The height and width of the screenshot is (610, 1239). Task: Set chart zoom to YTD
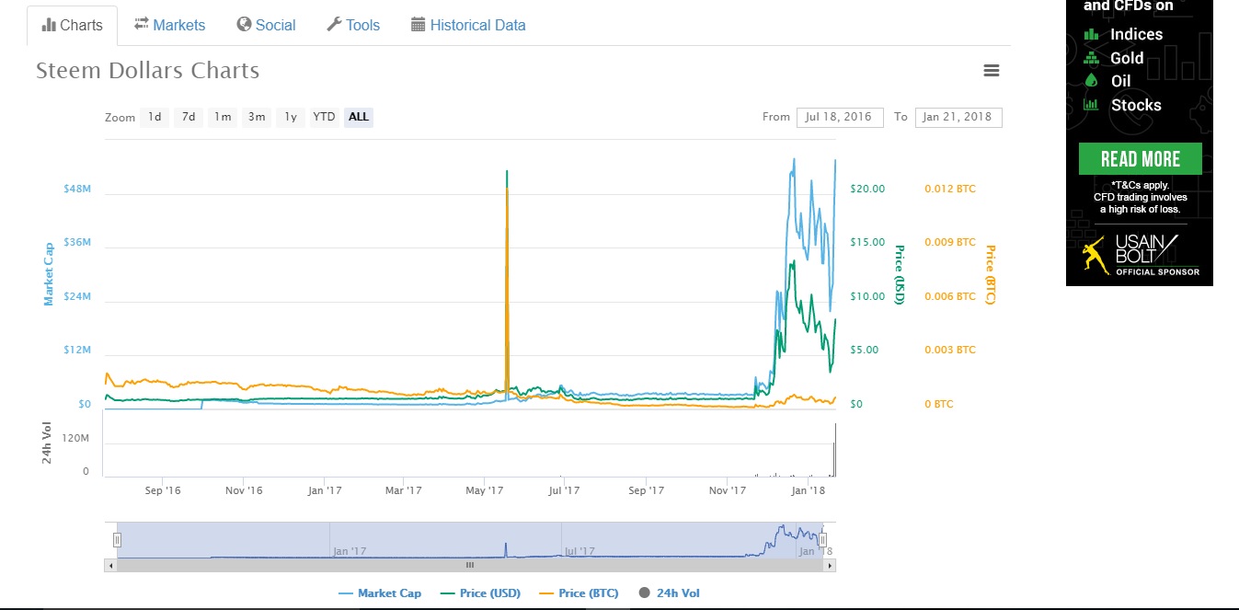[x=324, y=117]
